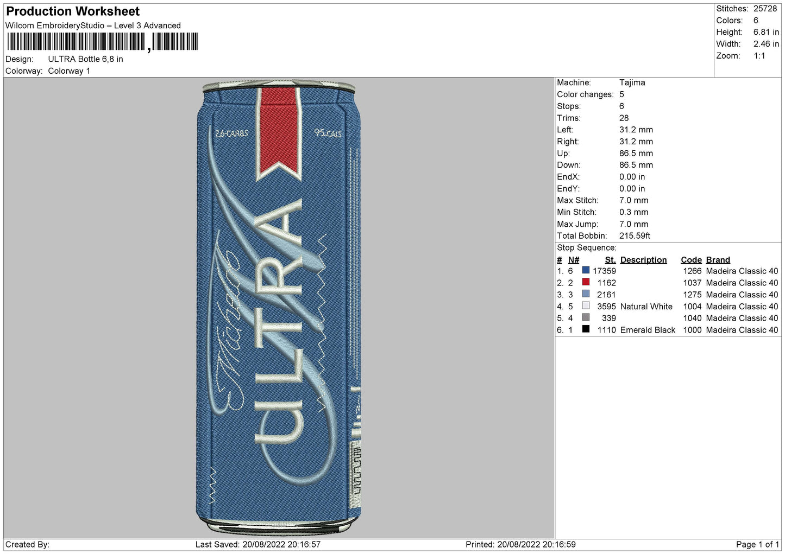The height and width of the screenshot is (554, 785).
Task: Click the Colorway 1 value
Action: click(69, 71)
